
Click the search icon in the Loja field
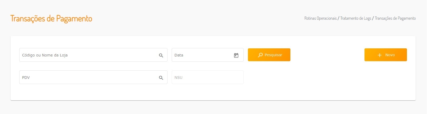point(161,55)
